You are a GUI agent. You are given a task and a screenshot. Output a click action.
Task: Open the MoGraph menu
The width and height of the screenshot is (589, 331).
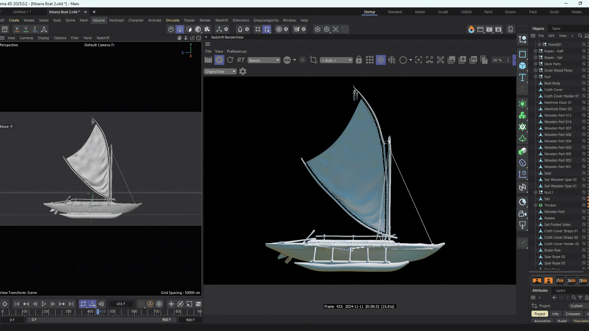tap(117, 20)
